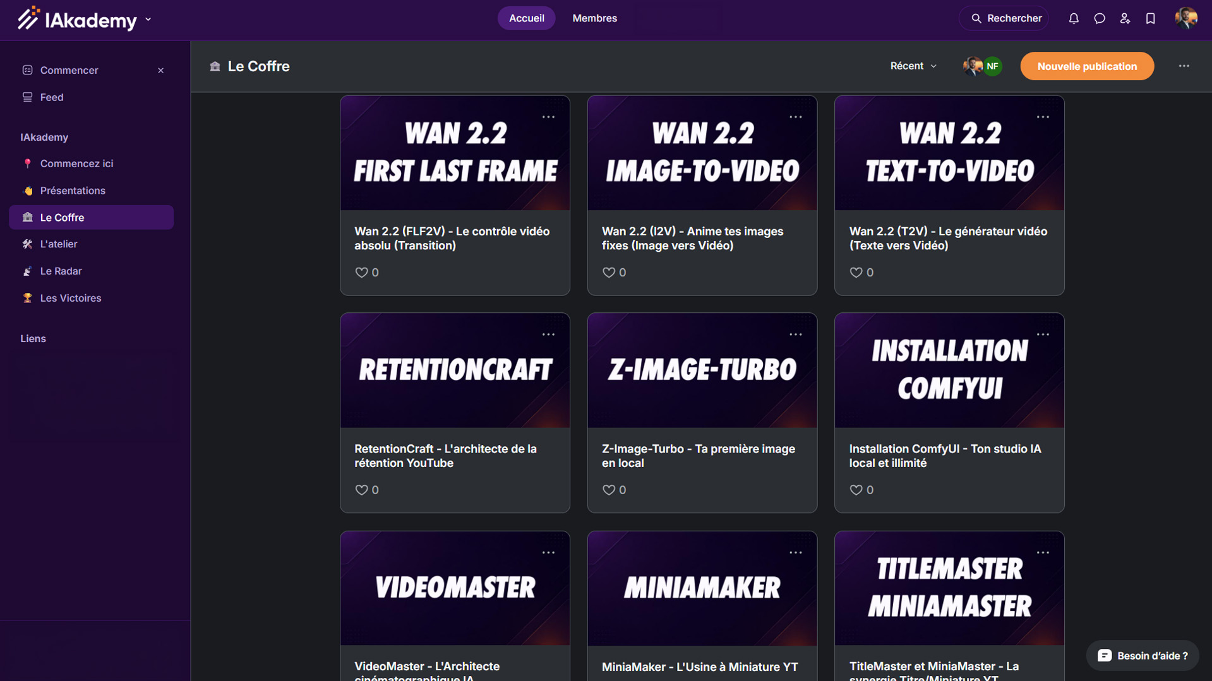Open the bookmarks icon in top bar
Screen dimensions: 1212x681
click(x=1151, y=18)
